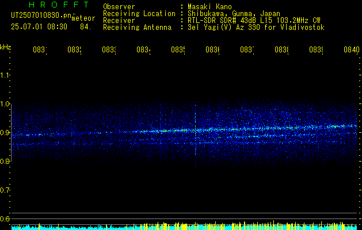This screenshot has width=362, height=230.
Task: Click the 1.0 kHz axis label
Action: click(5, 104)
